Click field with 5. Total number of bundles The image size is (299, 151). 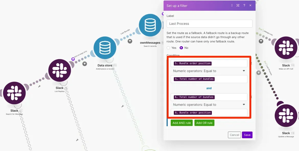pyautogui.click(x=209, y=79)
